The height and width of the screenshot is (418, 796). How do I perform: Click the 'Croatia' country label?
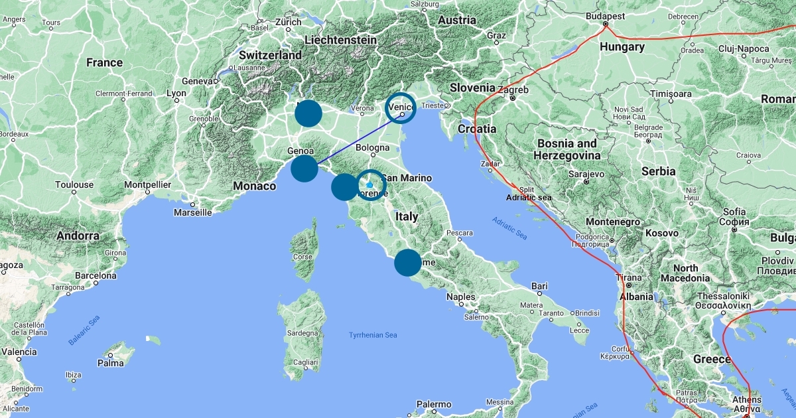click(476, 128)
